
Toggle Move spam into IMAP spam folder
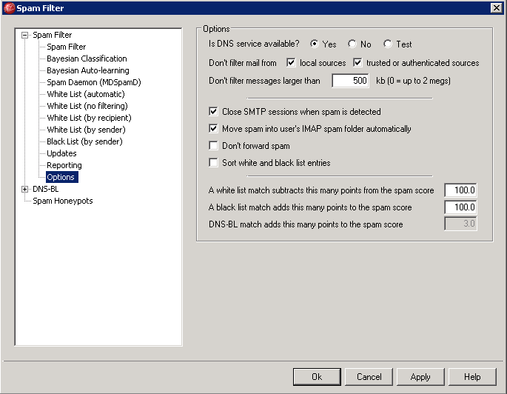[x=213, y=129]
